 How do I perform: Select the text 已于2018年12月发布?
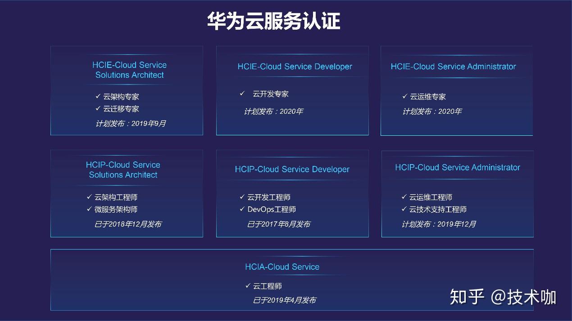point(128,224)
